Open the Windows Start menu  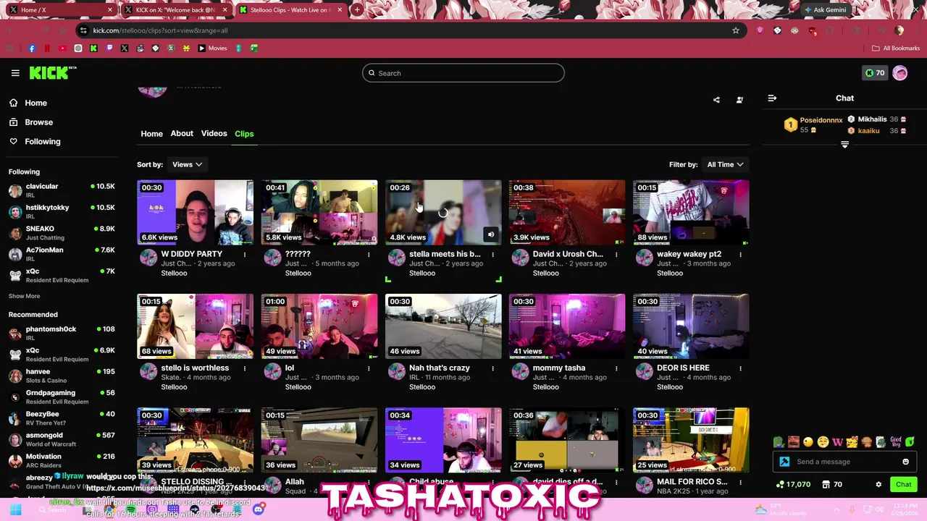tap(15, 509)
